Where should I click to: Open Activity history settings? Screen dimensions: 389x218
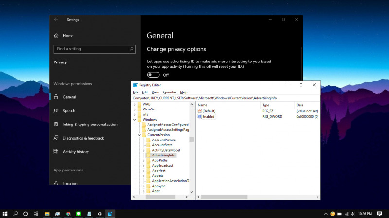(x=76, y=152)
